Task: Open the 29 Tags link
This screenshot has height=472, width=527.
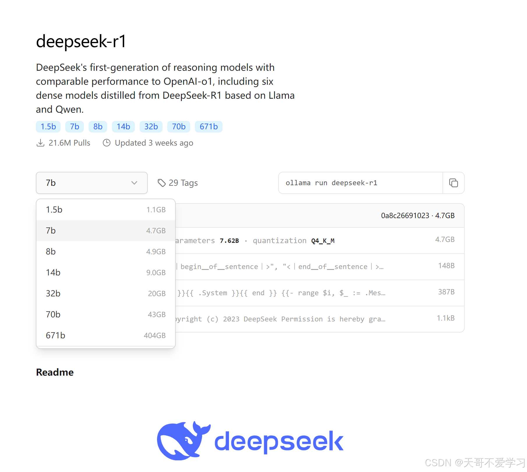Action: [178, 183]
